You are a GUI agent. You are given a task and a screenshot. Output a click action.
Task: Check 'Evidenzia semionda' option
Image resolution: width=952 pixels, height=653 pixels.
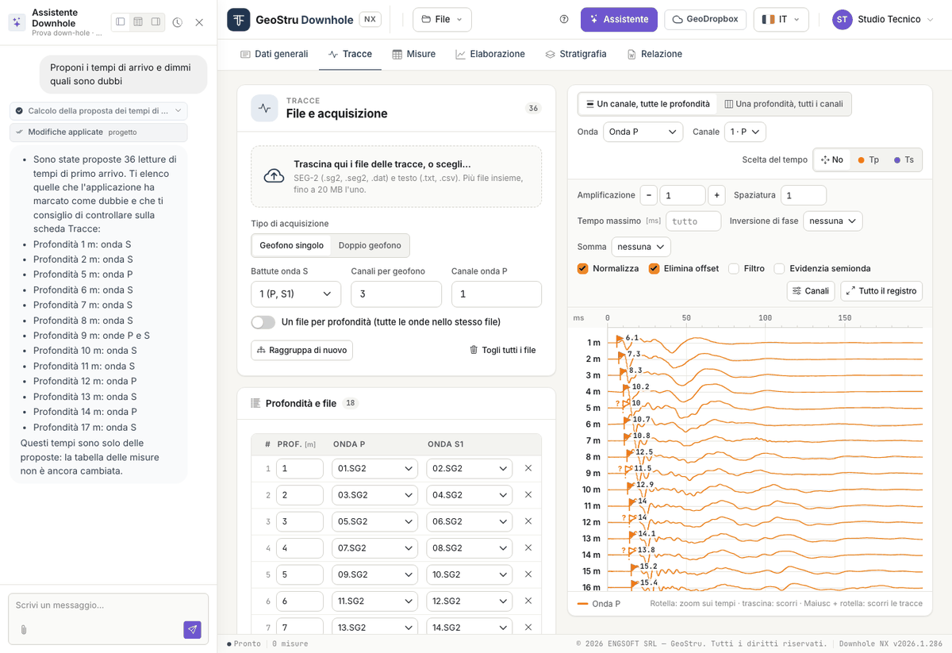click(780, 268)
